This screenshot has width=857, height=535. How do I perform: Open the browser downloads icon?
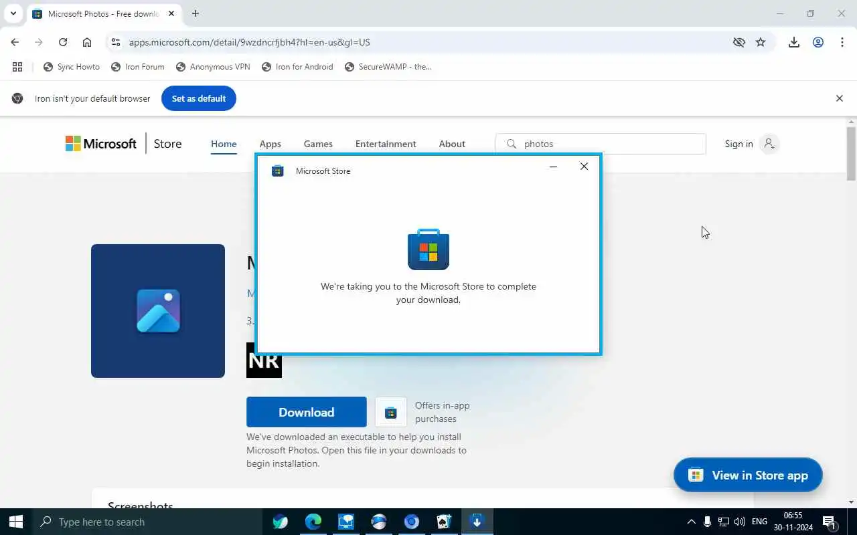coord(794,42)
